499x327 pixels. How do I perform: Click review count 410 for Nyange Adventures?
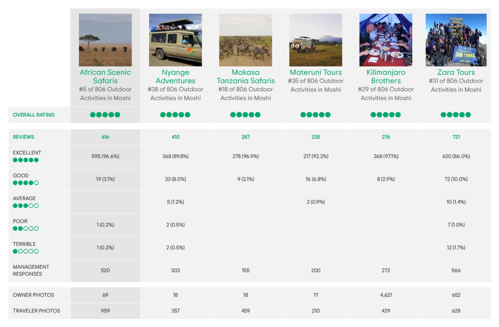coord(175,137)
